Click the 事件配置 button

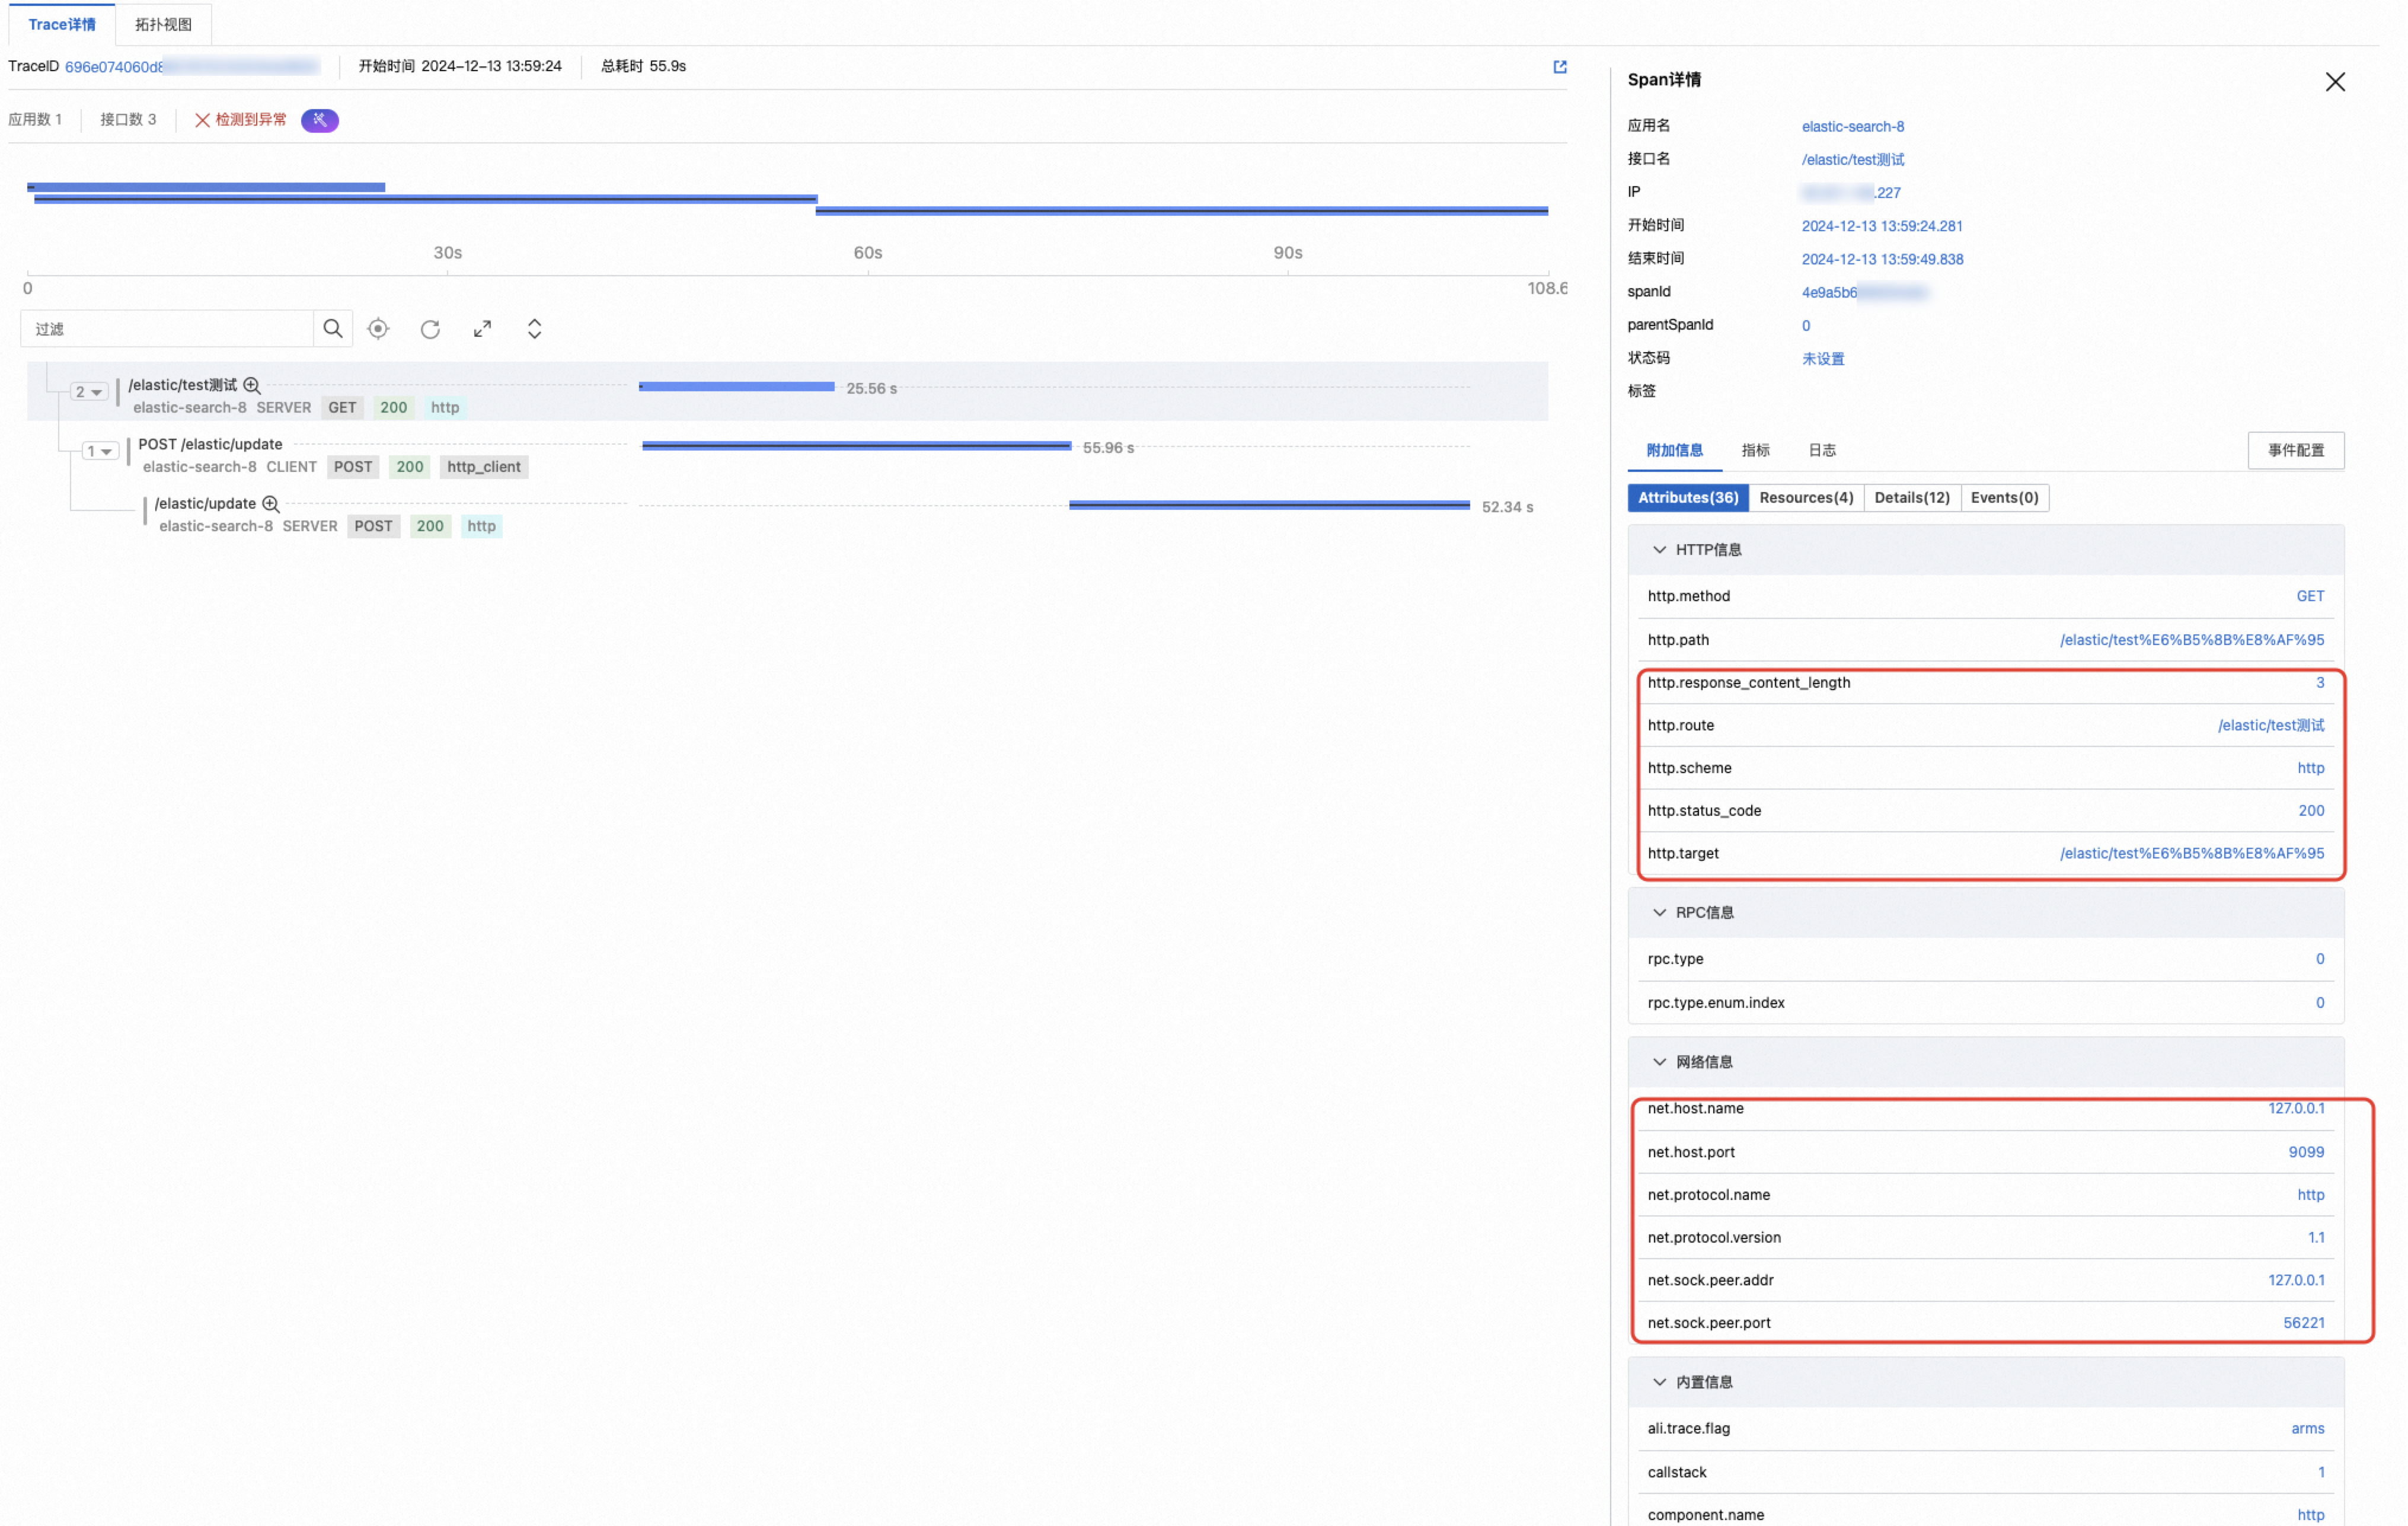pos(2295,450)
